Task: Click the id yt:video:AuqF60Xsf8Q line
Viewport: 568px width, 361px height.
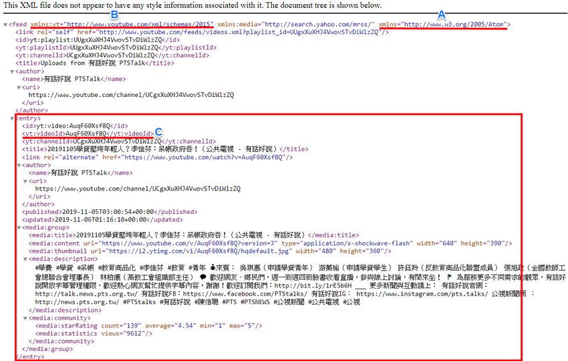Action: pos(75,126)
